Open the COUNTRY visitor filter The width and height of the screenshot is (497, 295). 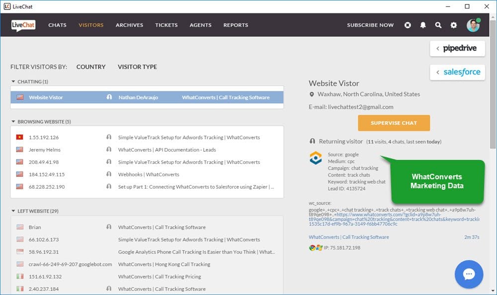[91, 67]
